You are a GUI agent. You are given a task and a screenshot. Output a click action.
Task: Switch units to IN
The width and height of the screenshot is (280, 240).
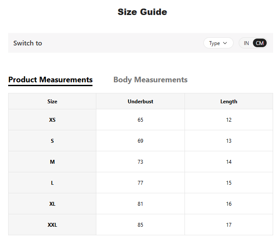coord(246,43)
